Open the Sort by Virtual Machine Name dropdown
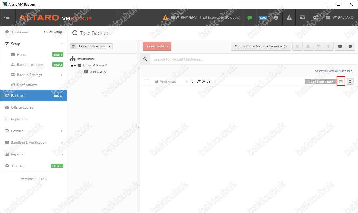 tap(261, 46)
